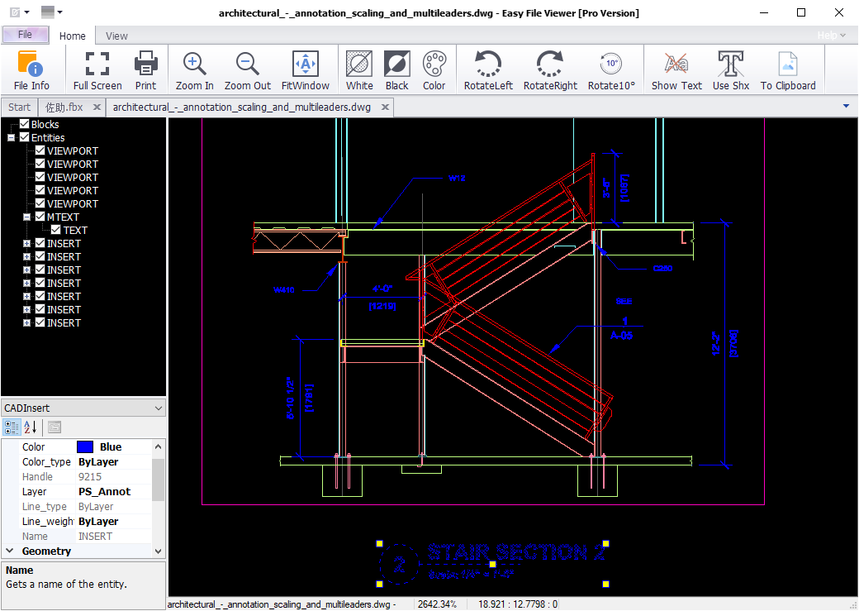
Task: Expand the first INSERT node
Action: click(26, 244)
